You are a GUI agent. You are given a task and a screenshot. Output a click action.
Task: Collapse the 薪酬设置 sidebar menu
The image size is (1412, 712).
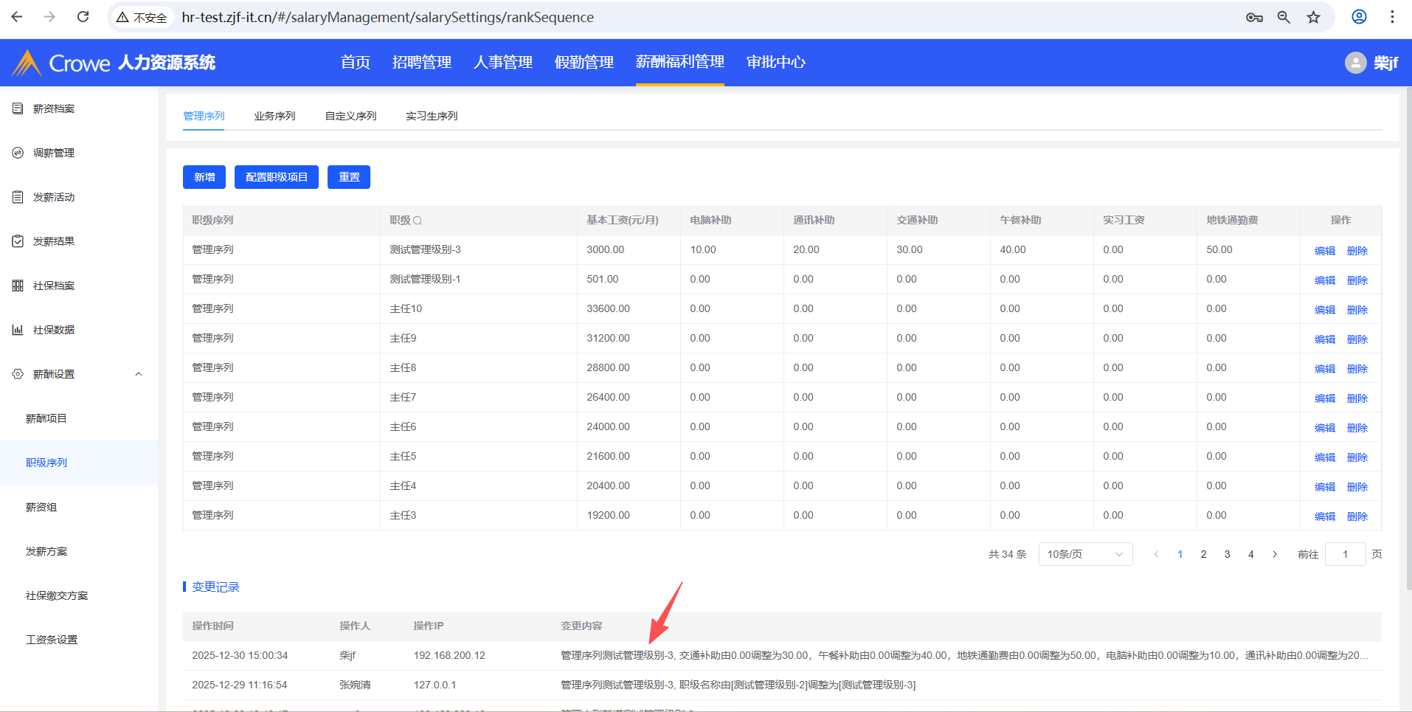pyautogui.click(x=138, y=374)
